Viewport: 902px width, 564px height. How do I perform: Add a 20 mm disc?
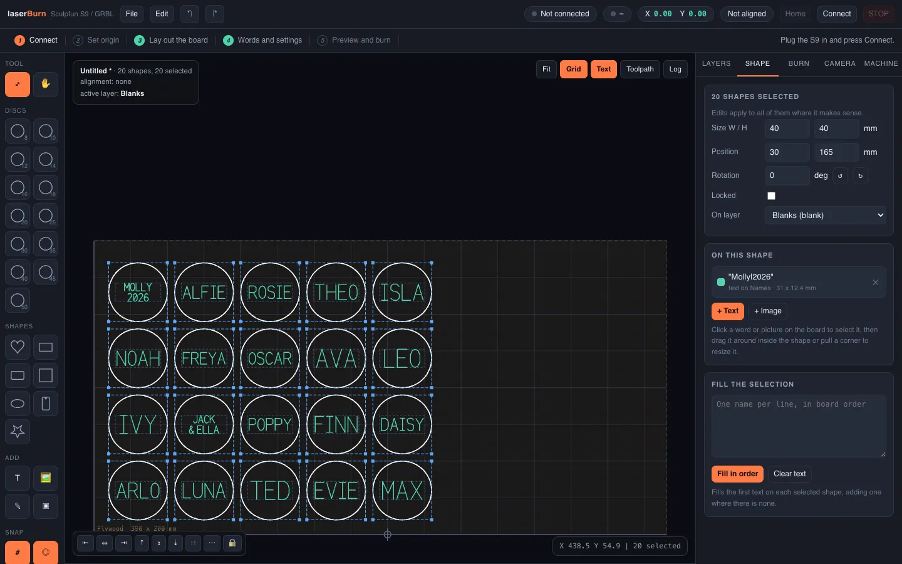18,216
